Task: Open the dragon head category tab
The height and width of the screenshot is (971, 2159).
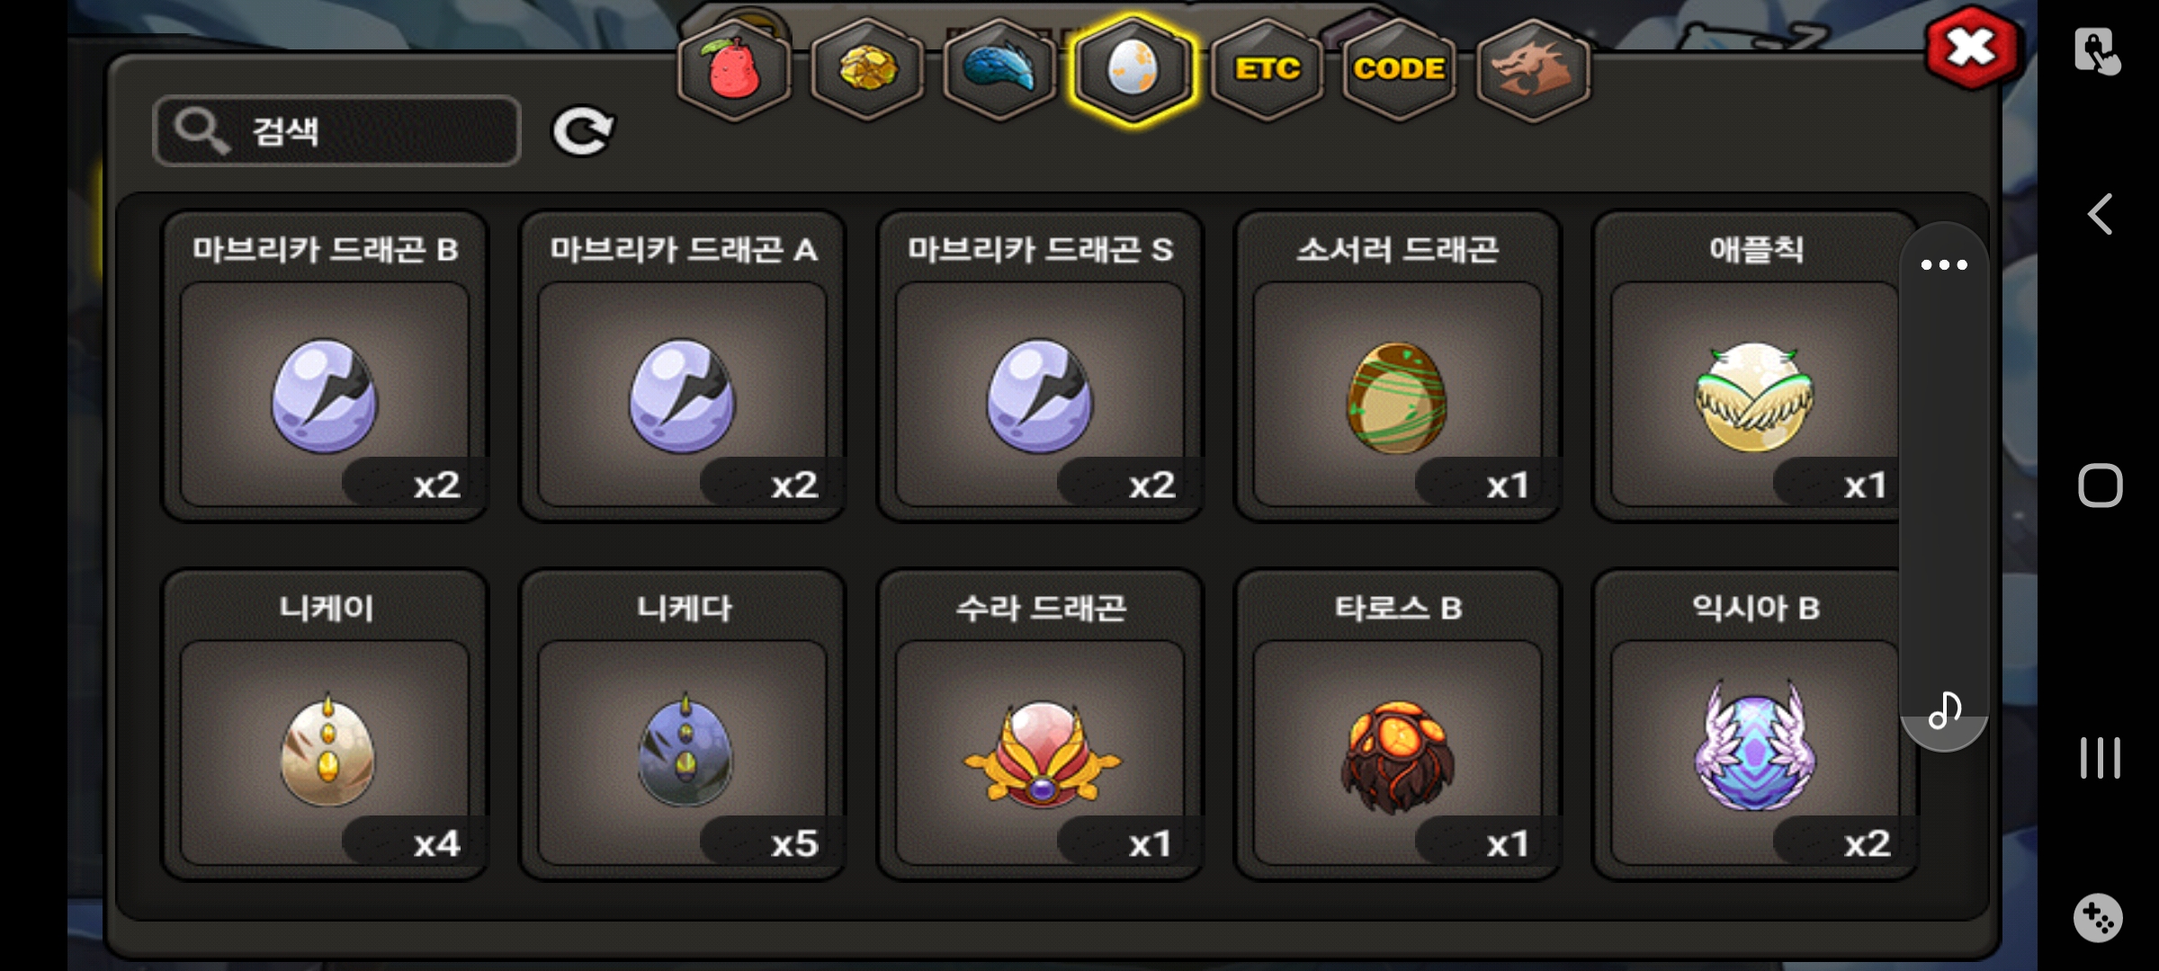Action: [x=1533, y=70]
